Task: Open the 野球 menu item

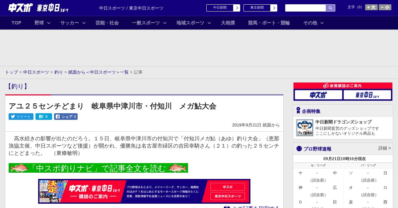Action: 39,23
